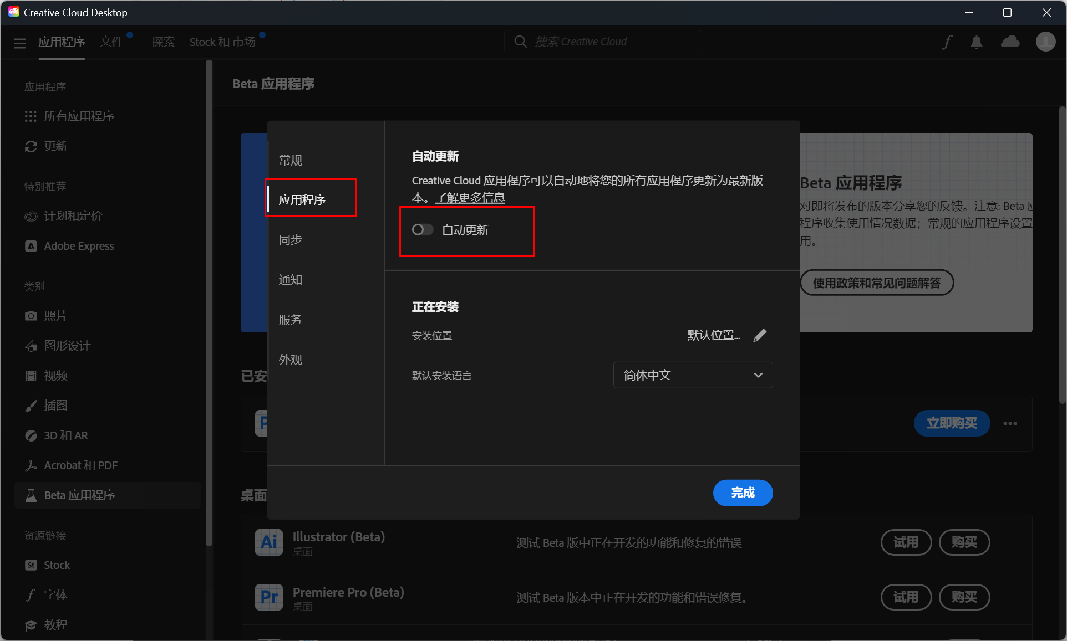Open the notifications bell icon
Image resolution: width=1067 pixels, height=641 pixels.
(977, 42)
